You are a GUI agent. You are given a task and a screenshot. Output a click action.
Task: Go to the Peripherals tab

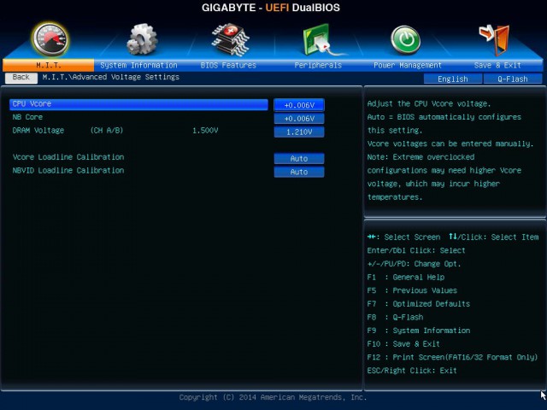318,65
